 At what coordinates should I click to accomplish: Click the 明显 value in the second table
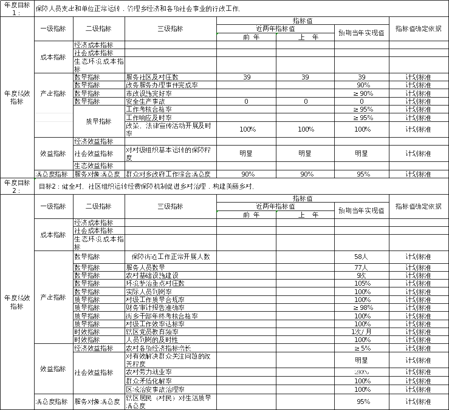point(362,360)
